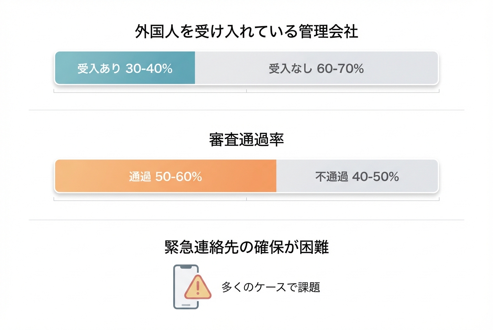Select the orange 通過 bar segment
Screen dimensions: 493x330
coord(165,176)
